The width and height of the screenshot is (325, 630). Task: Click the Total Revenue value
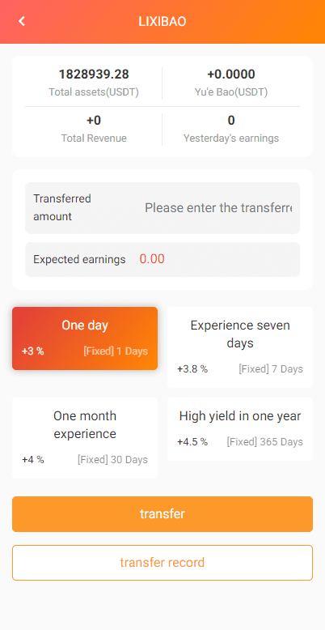(x=94, y=120)
